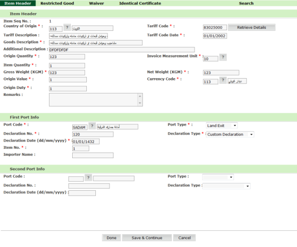Click the First Port Code lookup icon
Viewport: 297px width, 247px height.
click(x=92, y=127)
